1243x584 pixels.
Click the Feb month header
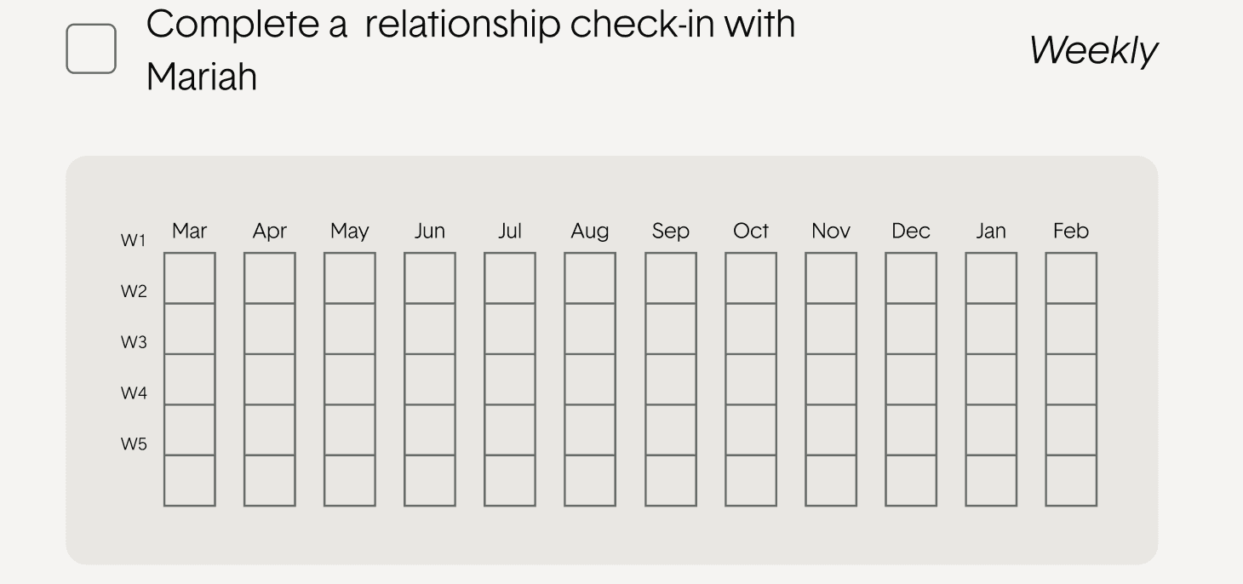tap(1071, 231)
